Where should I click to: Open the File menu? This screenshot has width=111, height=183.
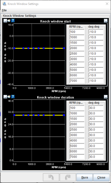pos(4,10)
